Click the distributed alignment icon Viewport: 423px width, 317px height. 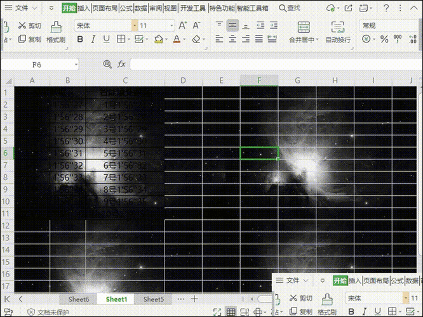(x=272, y=39)
